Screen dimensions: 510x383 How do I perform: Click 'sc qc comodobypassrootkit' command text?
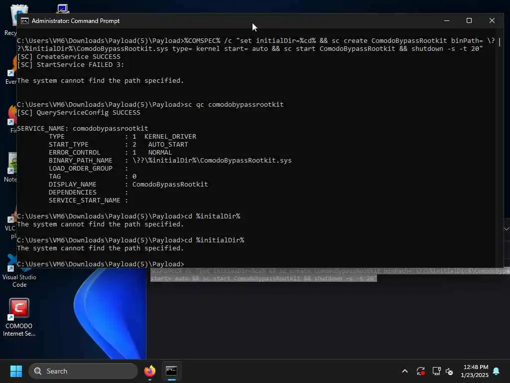(234, 105)
